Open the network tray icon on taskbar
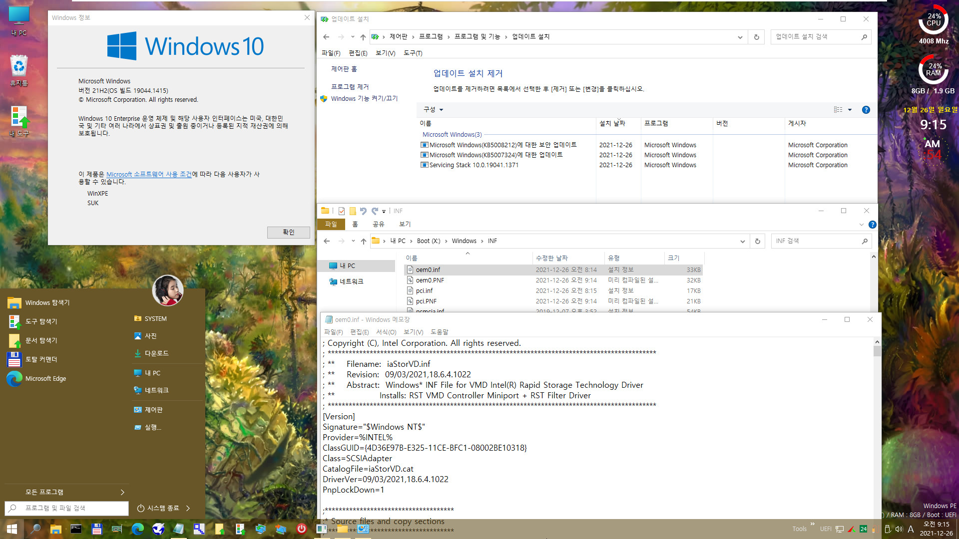959x539 pixels. click(840, 529)
